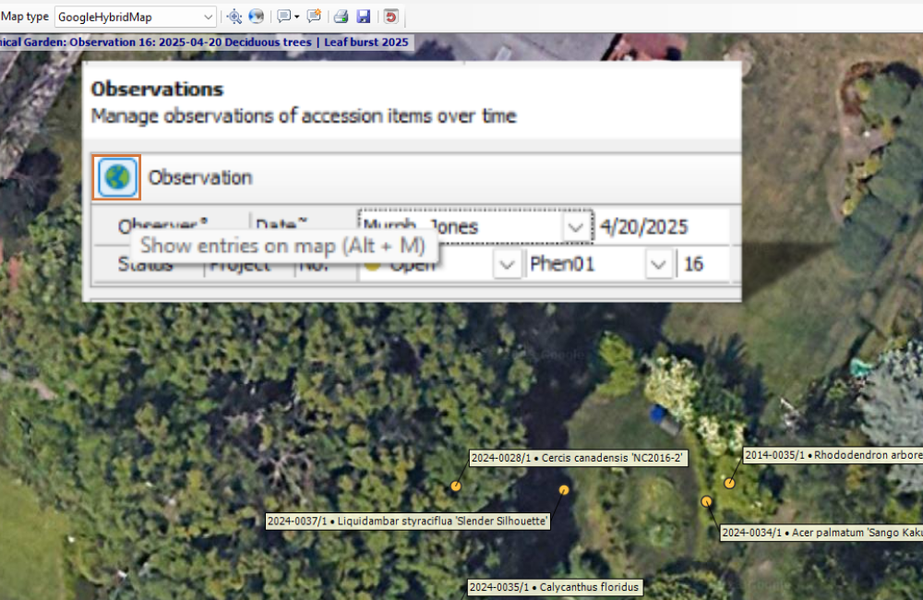Open the labels icon dropdown arrow
This screenshot has width=923, height=600.
coord(296,17)
